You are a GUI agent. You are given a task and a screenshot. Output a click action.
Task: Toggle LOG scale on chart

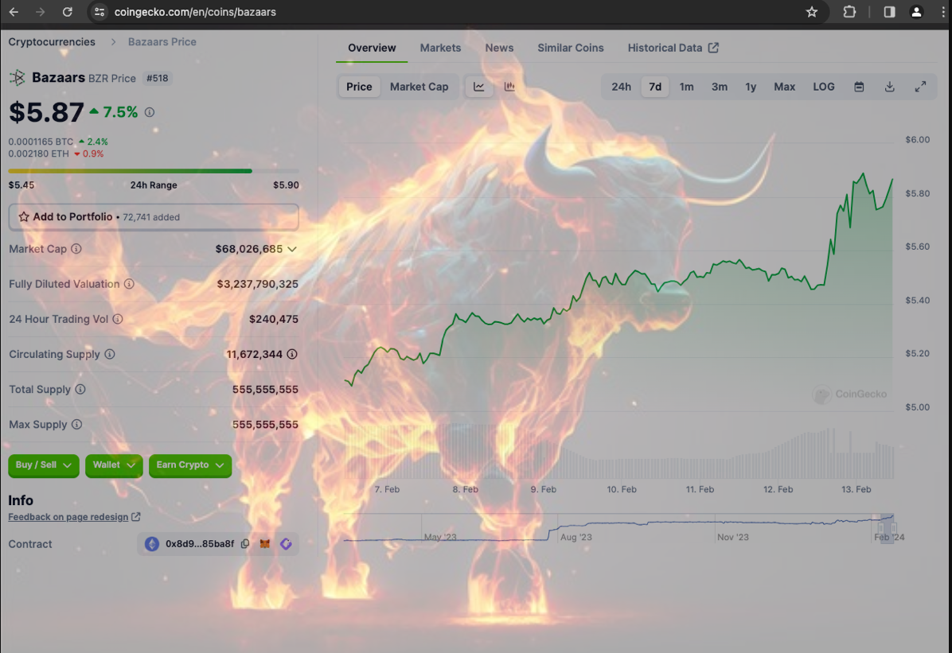[824, 87]
